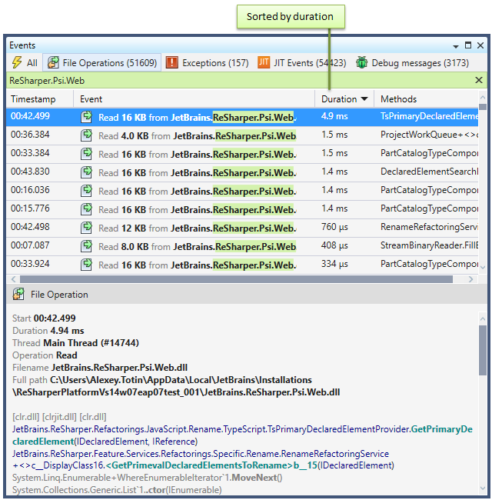Select the event at timestamp 00:33.384
This screenshot has height=500, width=492.
(x=242, y=154)
